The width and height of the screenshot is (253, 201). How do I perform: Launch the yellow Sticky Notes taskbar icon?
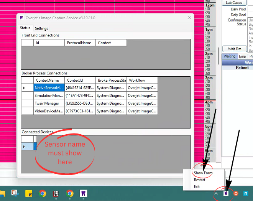pyautogui.click(x=29, y=193)
